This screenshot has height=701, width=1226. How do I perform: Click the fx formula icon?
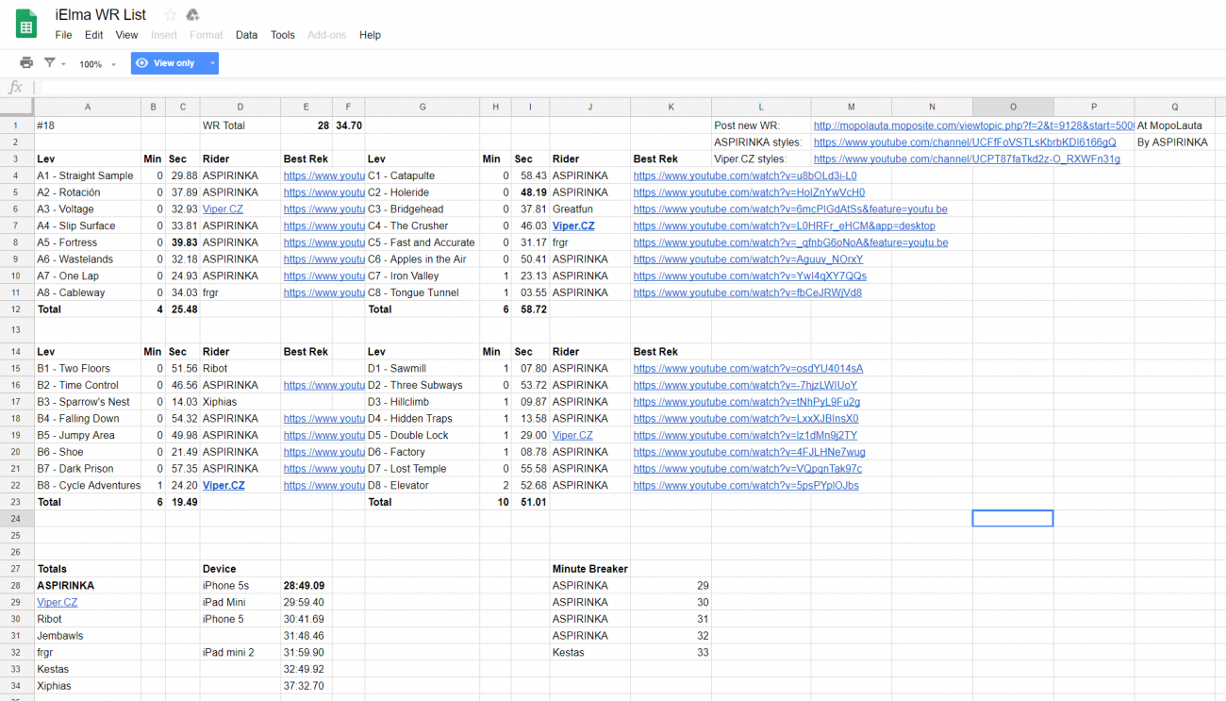click(15, 88)
